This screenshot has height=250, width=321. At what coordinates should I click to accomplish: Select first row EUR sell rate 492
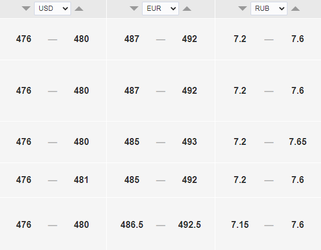pos(189,39)
